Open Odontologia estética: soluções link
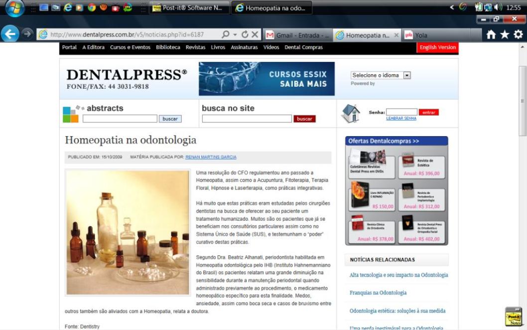The width and height of the screenshot is (527, 330). click(397, 311)
